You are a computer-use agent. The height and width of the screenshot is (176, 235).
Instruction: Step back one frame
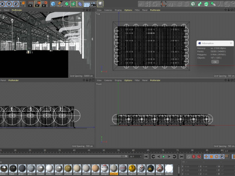point(159,156)
